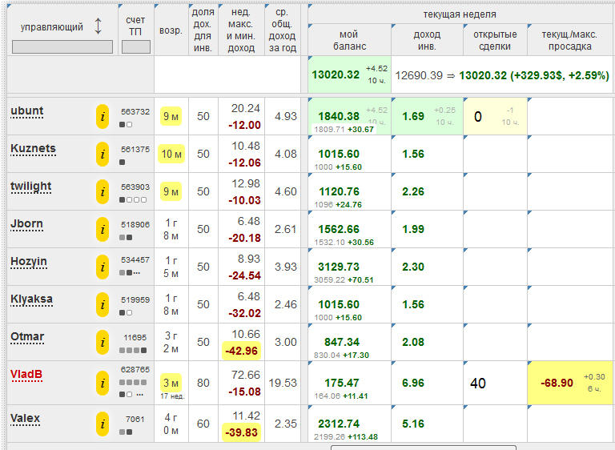Viewport: 615px width, 450px height.
Task: Open manager Kuznets link
Action: [33, 149]
